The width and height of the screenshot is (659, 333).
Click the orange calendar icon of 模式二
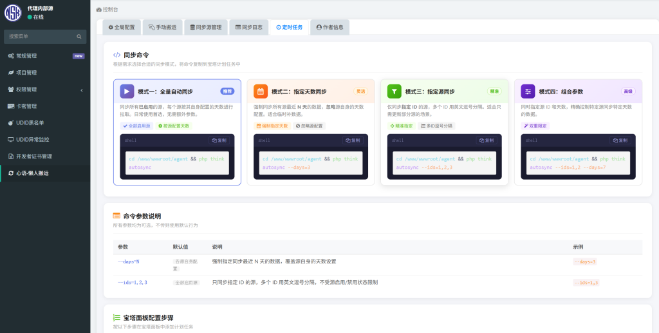[x=261, y=91]
